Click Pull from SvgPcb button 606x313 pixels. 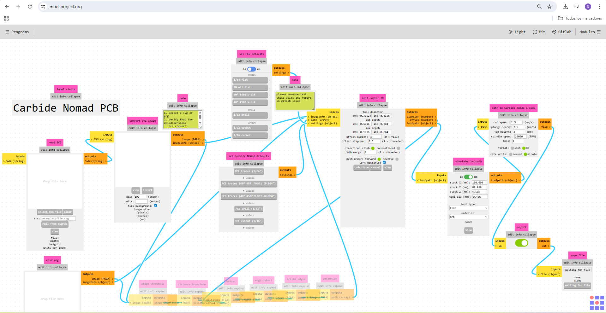(x=55, y=224)
